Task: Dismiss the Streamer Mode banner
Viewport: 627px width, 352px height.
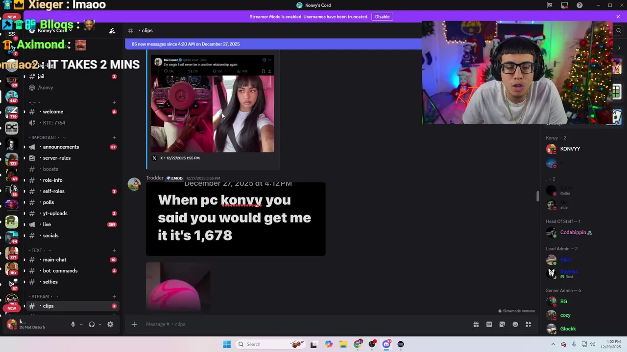Action: 618,17
